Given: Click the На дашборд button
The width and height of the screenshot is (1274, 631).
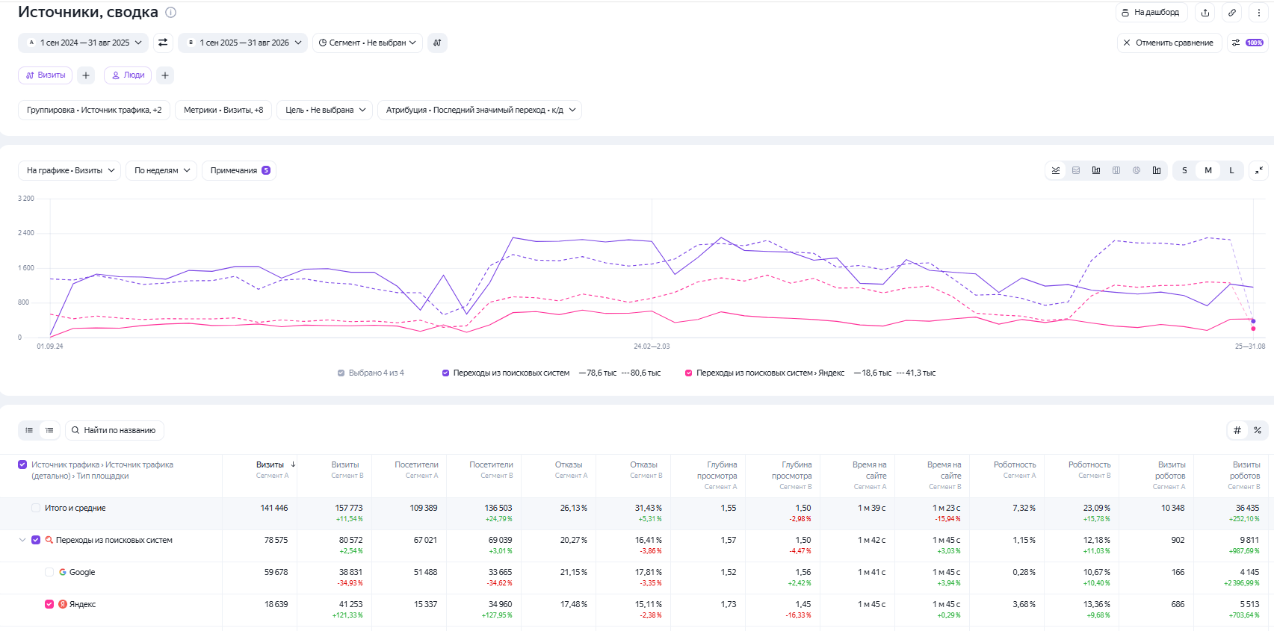Looking at the screenshot, I should click(1151, 13).
